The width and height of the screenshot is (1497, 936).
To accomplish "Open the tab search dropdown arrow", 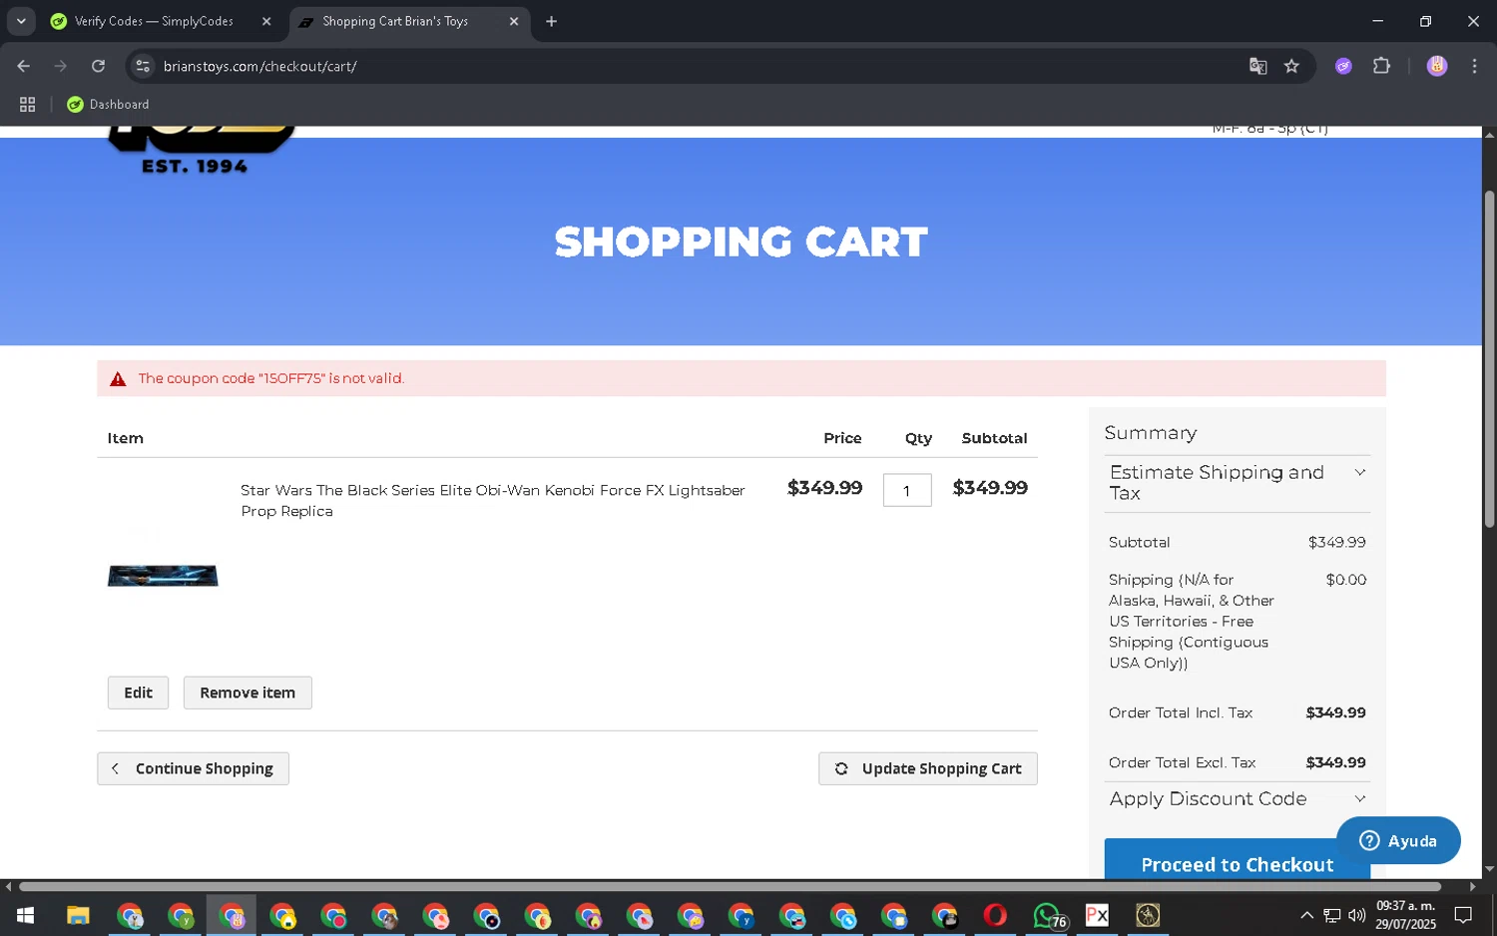I will 21,21.
